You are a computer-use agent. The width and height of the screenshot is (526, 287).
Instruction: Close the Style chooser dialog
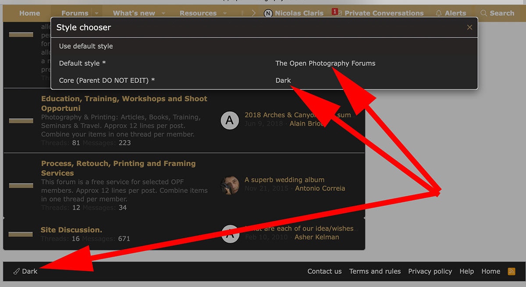(x=469, y=27)
